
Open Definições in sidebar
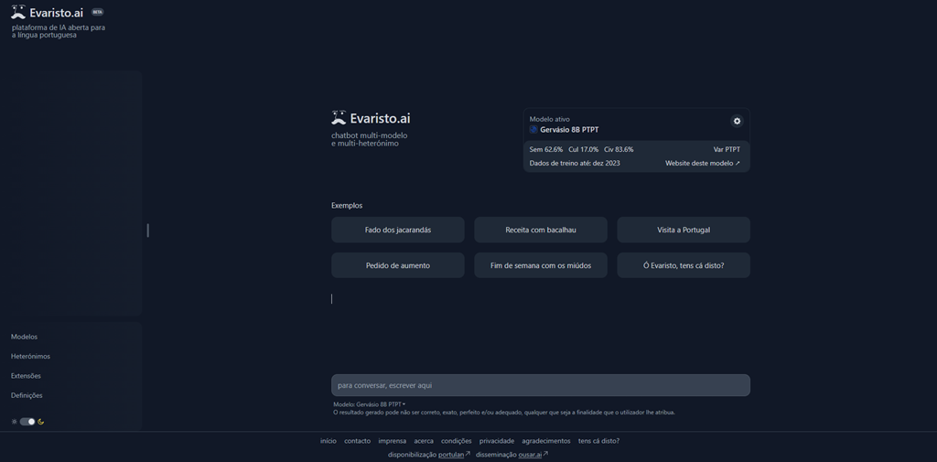tap(27, 395)
